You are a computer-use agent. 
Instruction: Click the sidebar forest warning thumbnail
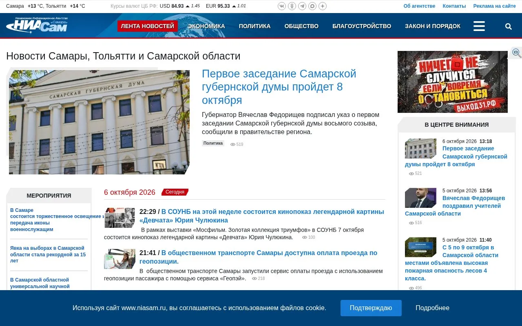point(420,247)
